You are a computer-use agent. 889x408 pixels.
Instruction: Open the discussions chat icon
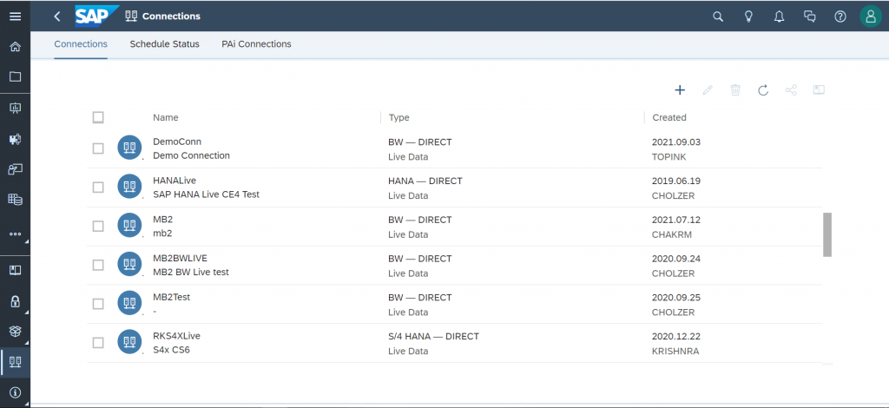(x=810, y=16)
